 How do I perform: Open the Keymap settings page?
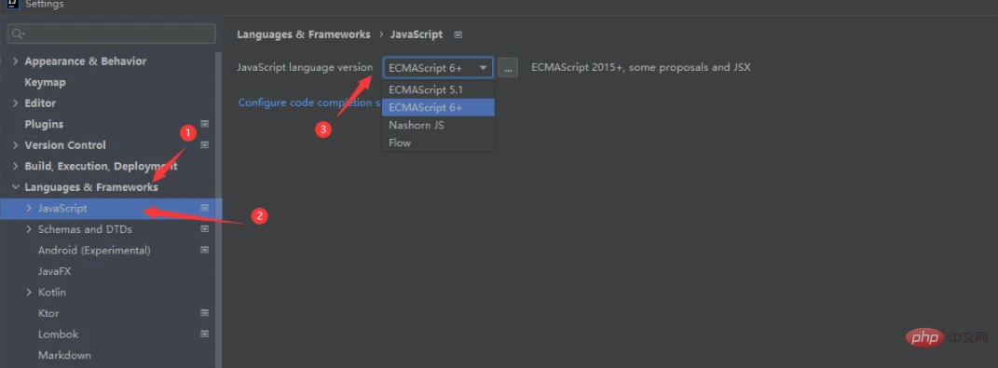tap(45, 82)
